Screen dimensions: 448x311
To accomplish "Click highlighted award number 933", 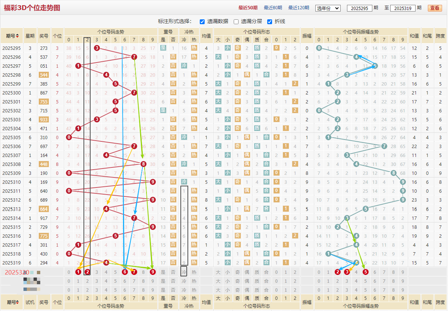I will pyautogui.click(x=44, y=119).
